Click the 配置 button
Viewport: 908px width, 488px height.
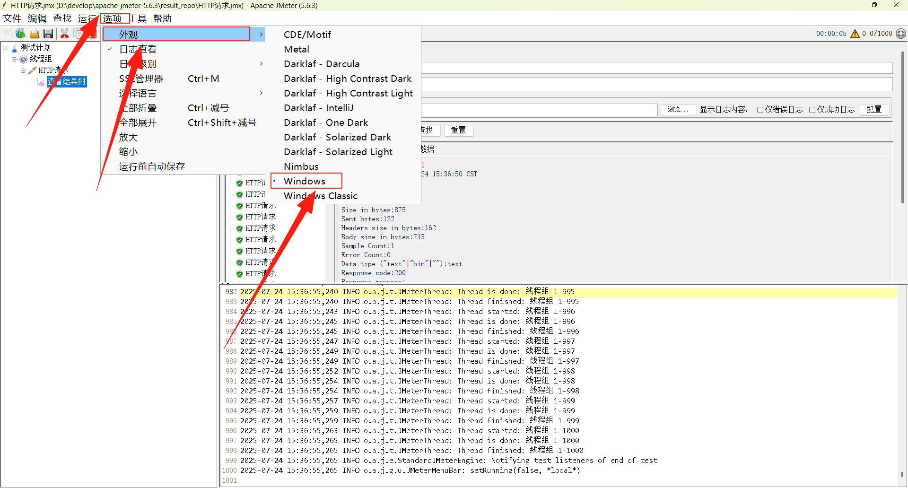click(x=874, y=110)
